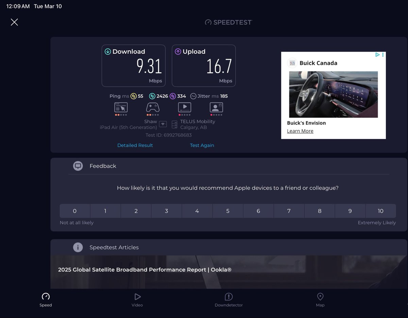The width and height of the screenshot is (408, 318).
Task: Rate 2 on the recommendation scale
Action: [136, 211]
